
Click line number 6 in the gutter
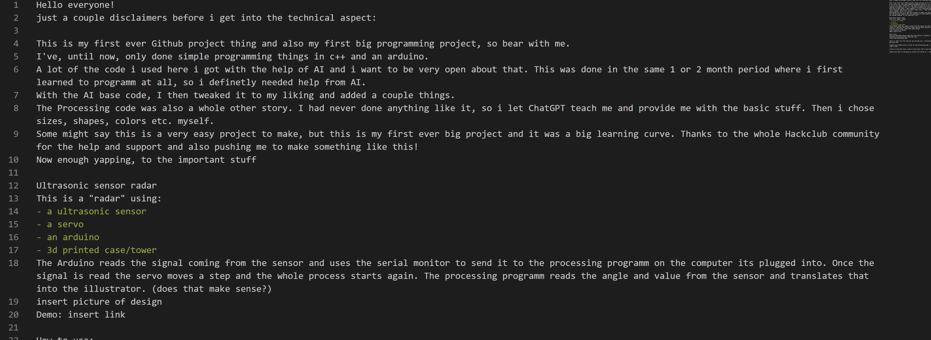coord(16,69)
